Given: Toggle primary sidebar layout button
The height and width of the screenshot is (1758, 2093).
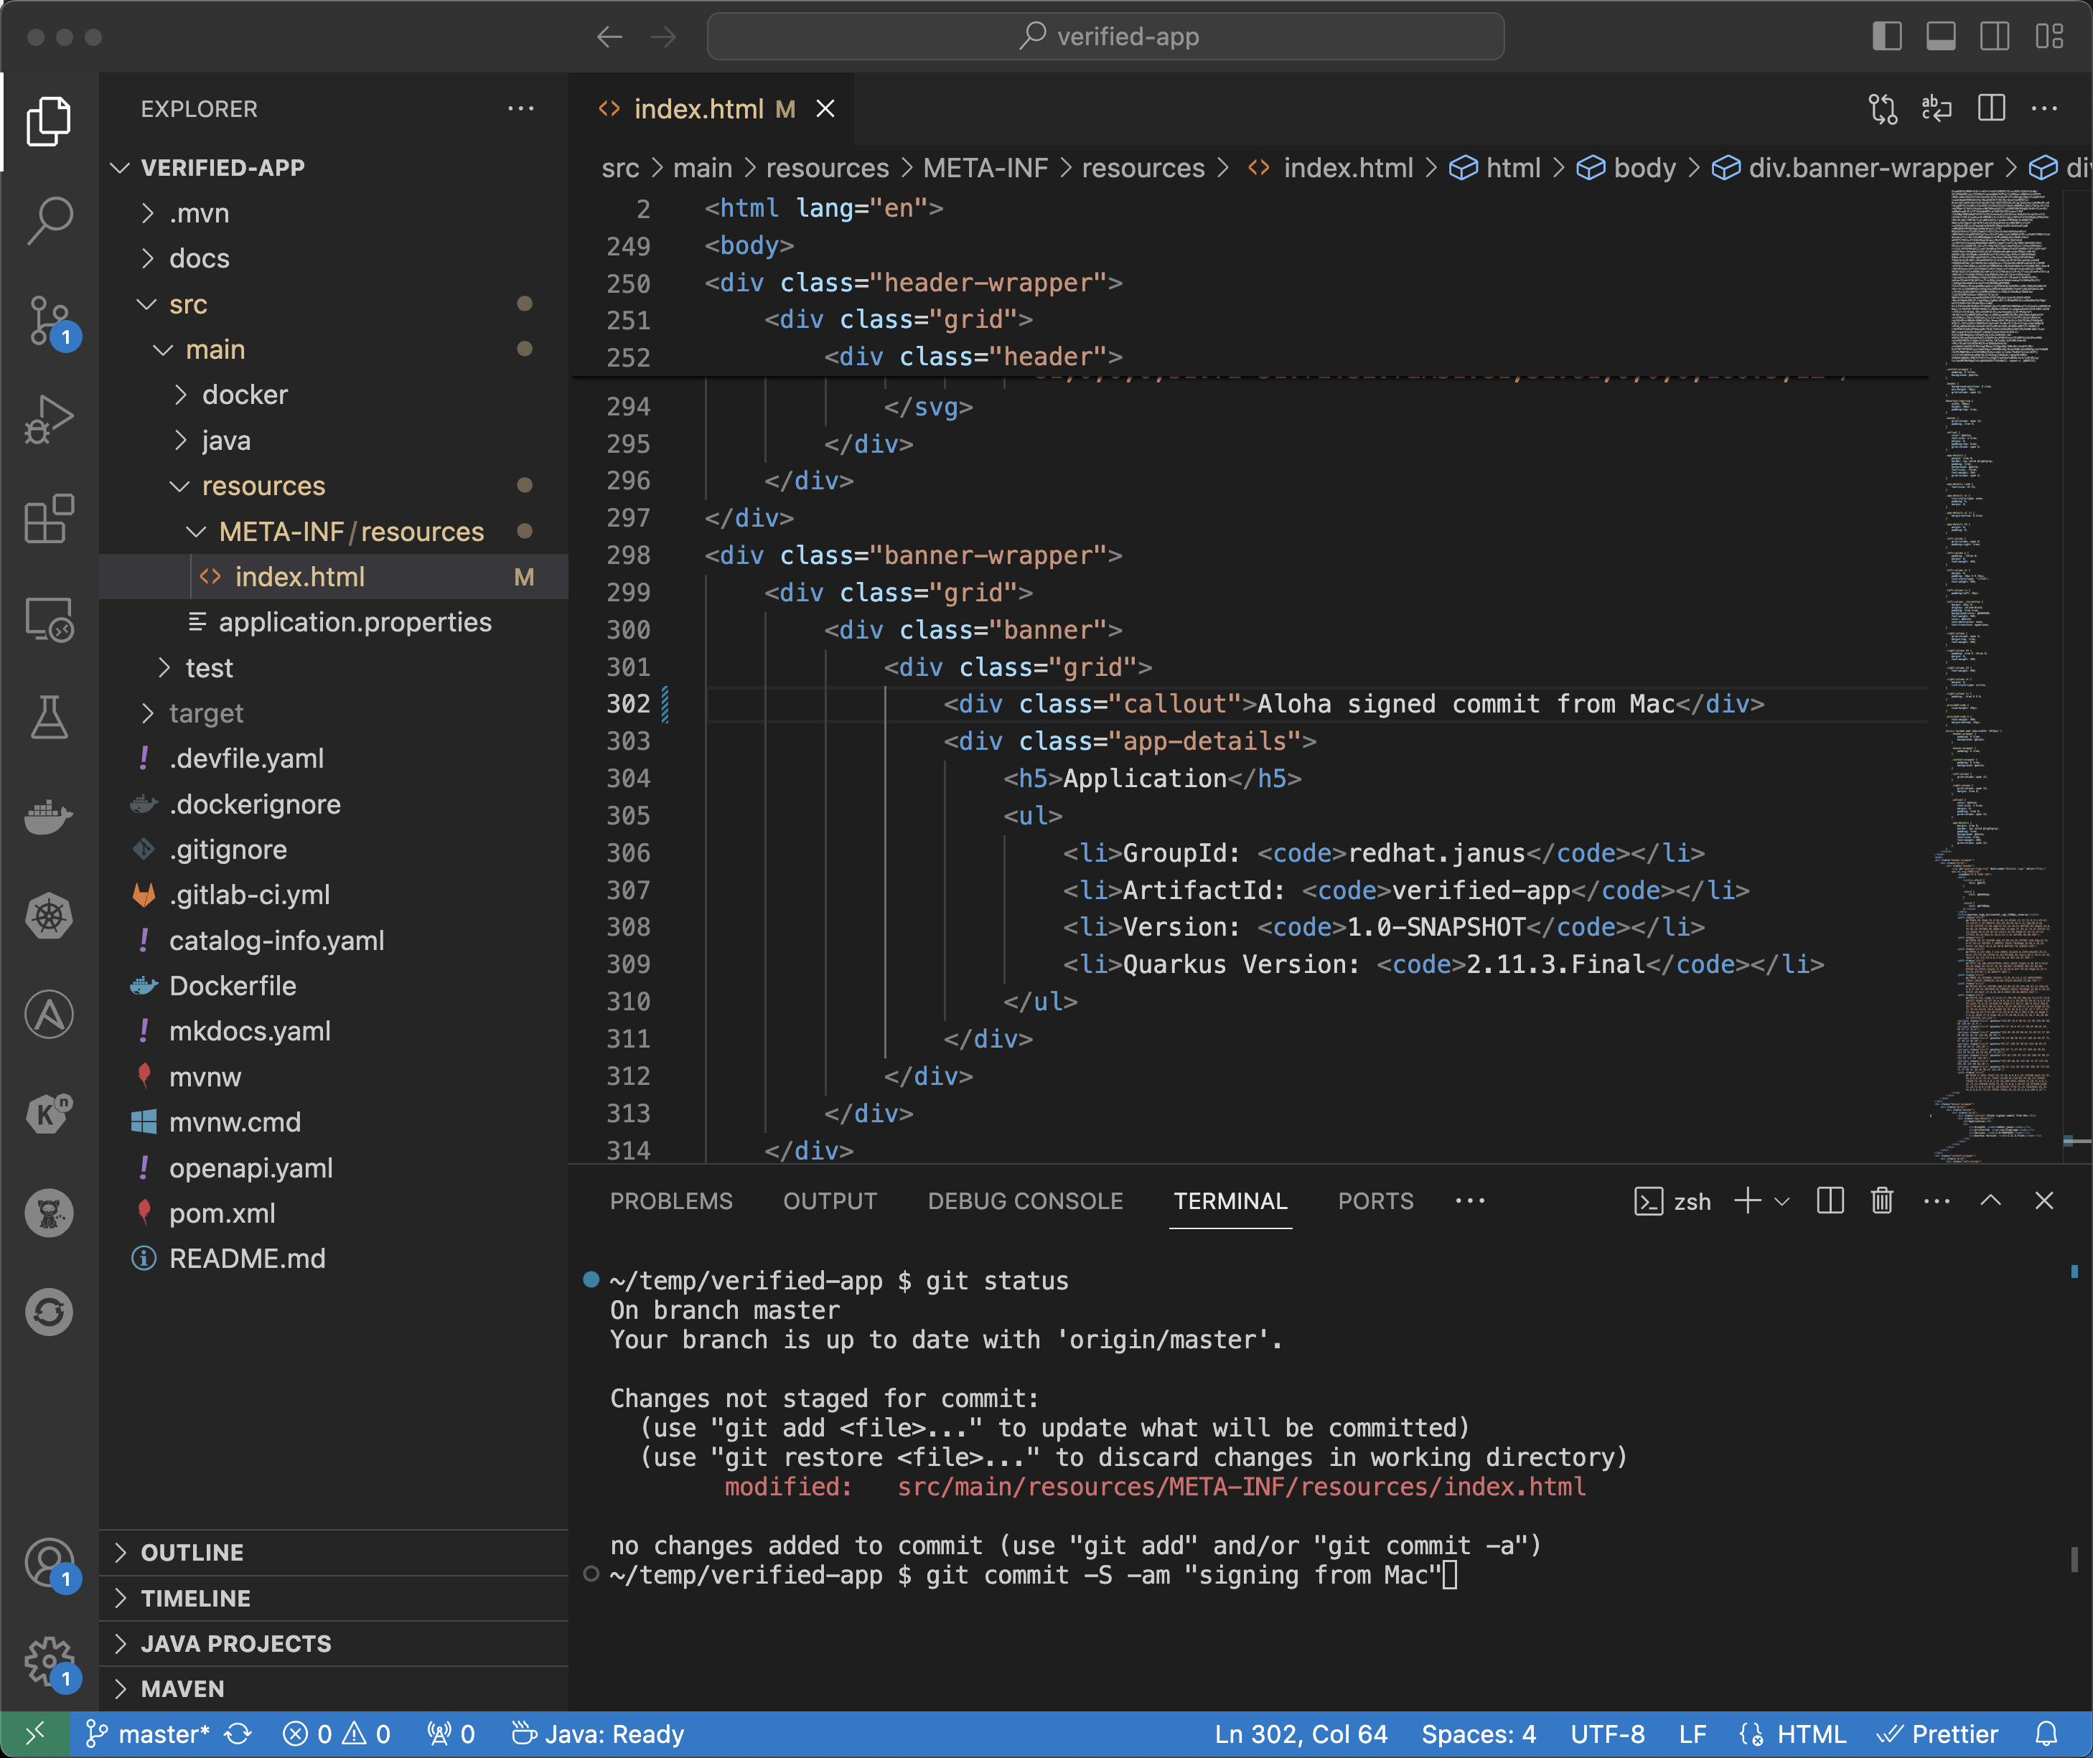Looking at the screenshot, I should 1887,37.
